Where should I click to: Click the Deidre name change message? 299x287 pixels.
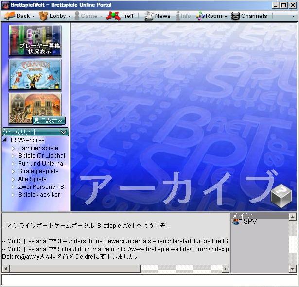(x=70, y=257)
